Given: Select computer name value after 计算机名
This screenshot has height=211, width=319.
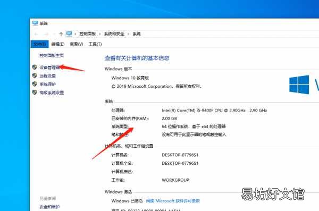Looking at the screenshot, I should click(x=180, y=155).
